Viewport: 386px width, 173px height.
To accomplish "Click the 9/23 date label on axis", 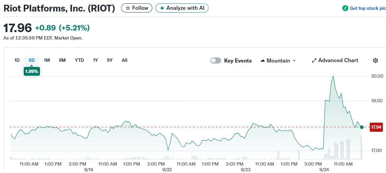I will [245, 170].
